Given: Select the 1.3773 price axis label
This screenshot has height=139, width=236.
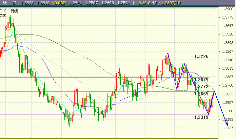Looking at the screenshot, I should tap(227, 18).
